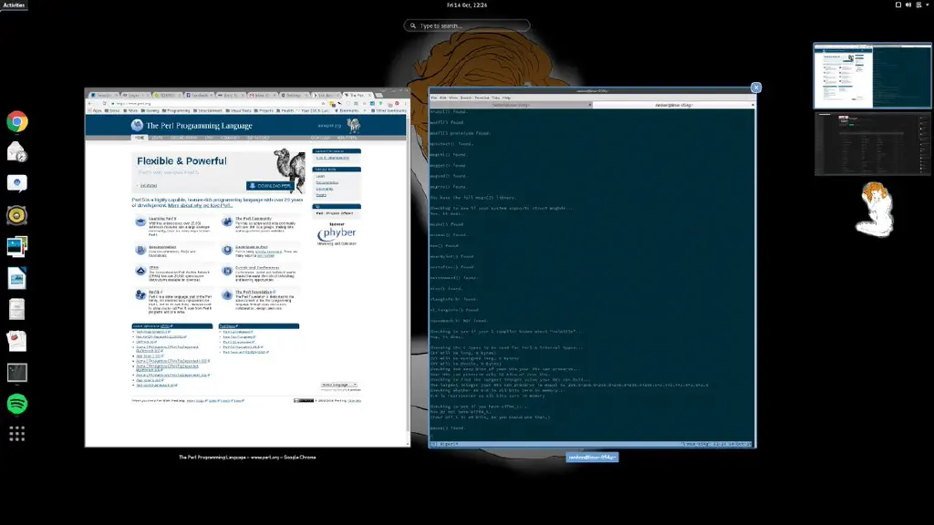Open Help menu in terminal window
This screenshot has height=525, width=934.
(506, 98)
